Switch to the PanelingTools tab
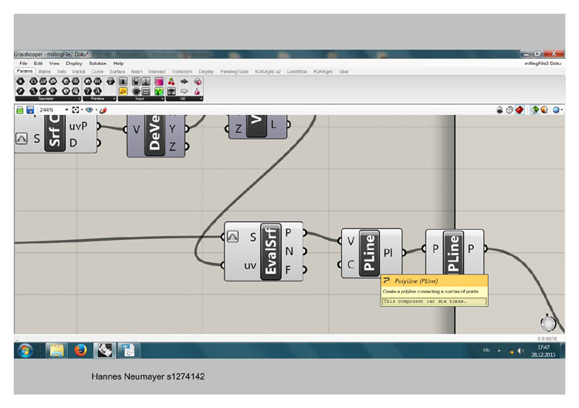 click(235, 72)
